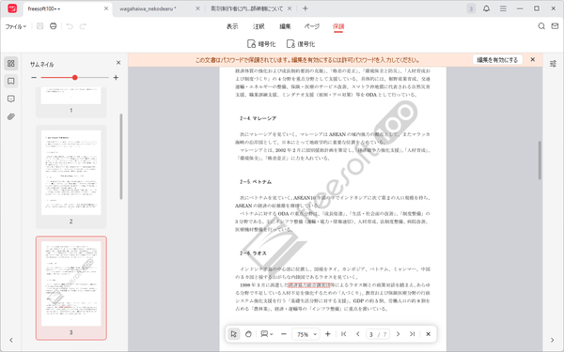Viewport: 564px width, 352px height.
Task: Open the ファイル menu dropdown
Action: point(15,26)
